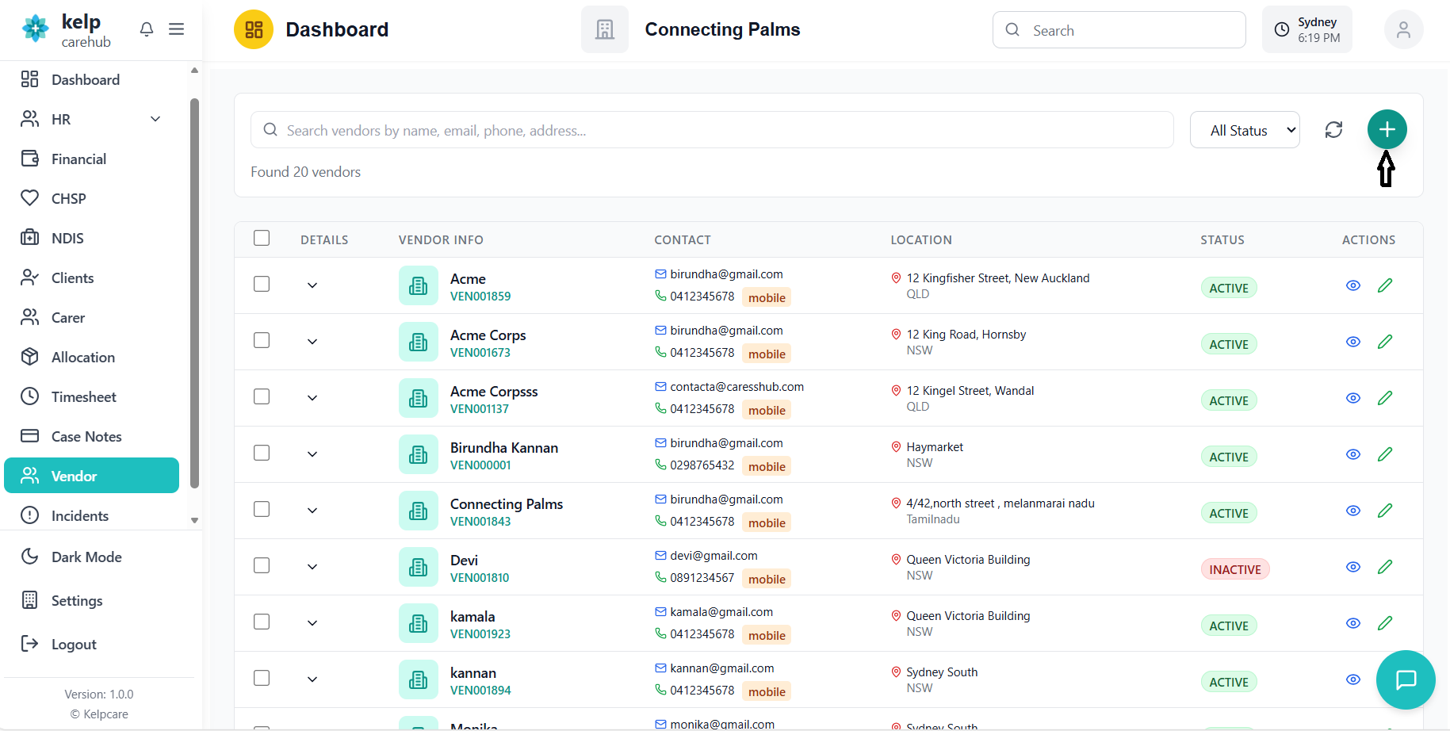Type in the vendor search field

(712, 129)
